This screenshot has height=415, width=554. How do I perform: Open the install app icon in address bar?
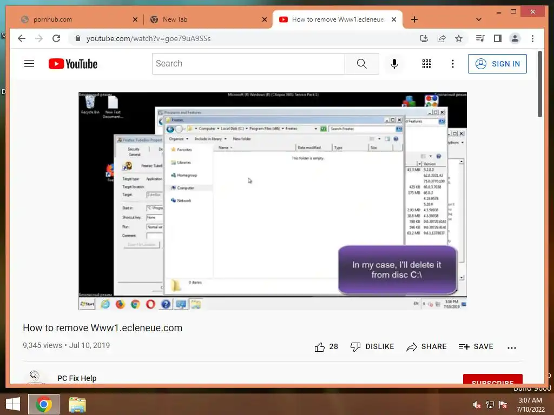(424, 38)
